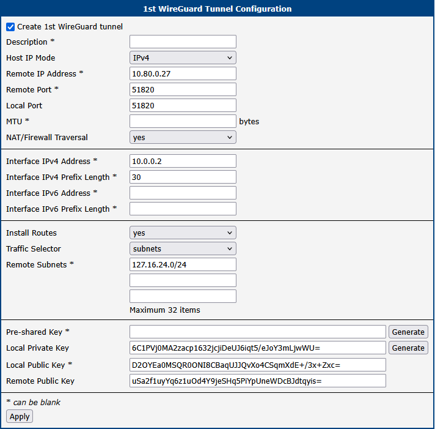This screenshot has height=429, width=435.
Task: Open the NAT/Firewall Traversal dropdown
Action: coord(183,137)
